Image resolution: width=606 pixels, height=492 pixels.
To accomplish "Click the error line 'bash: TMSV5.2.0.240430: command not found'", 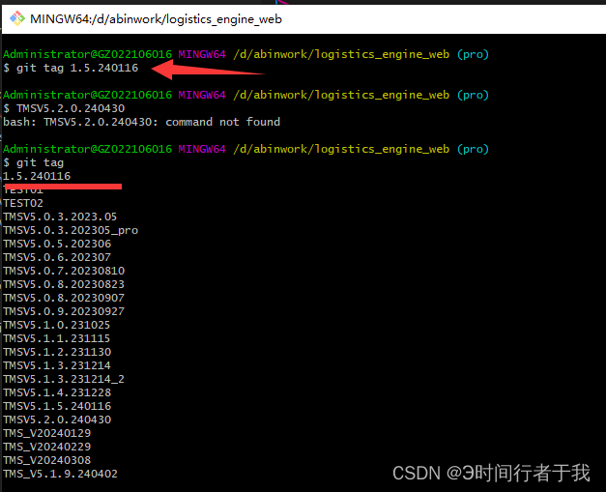I will pos(141,122).
